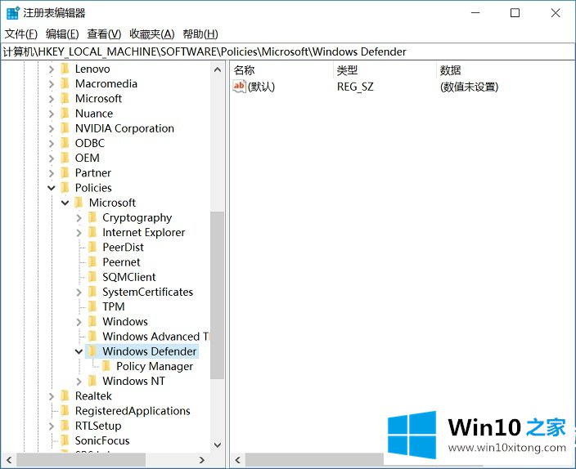Viewport: 576px width, 469px height.
Task: Select the (默认) value entry
Action: (x=261, y=87)
